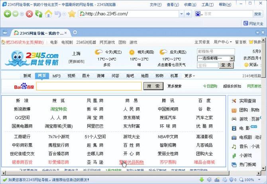Screen dimensions: 267x184
Task: Click the page vertical scrollbar
Action: tap(263, 104)
